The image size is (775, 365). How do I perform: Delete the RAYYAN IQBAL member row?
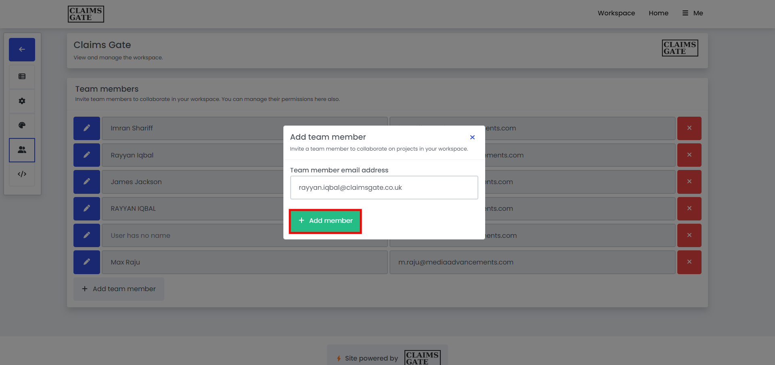coord(689,209)
